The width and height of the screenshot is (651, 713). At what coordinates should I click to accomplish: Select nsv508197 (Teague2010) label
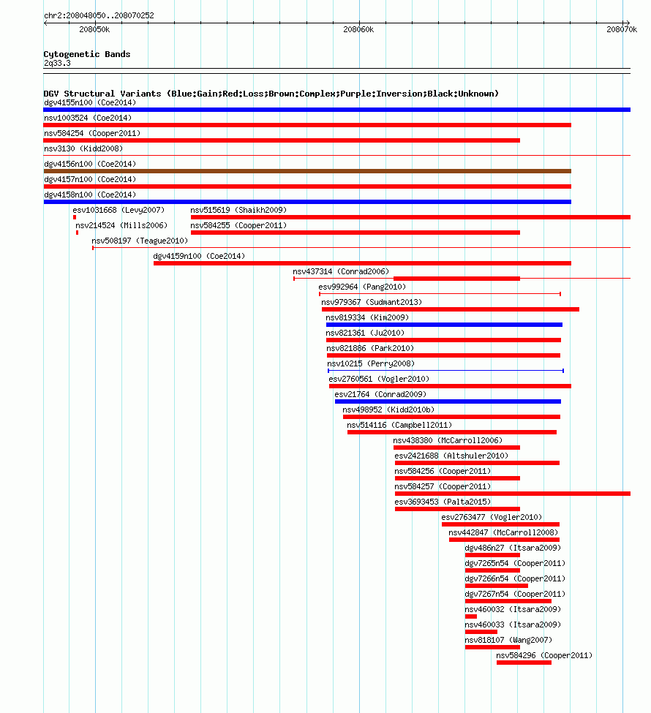[140, 241]
